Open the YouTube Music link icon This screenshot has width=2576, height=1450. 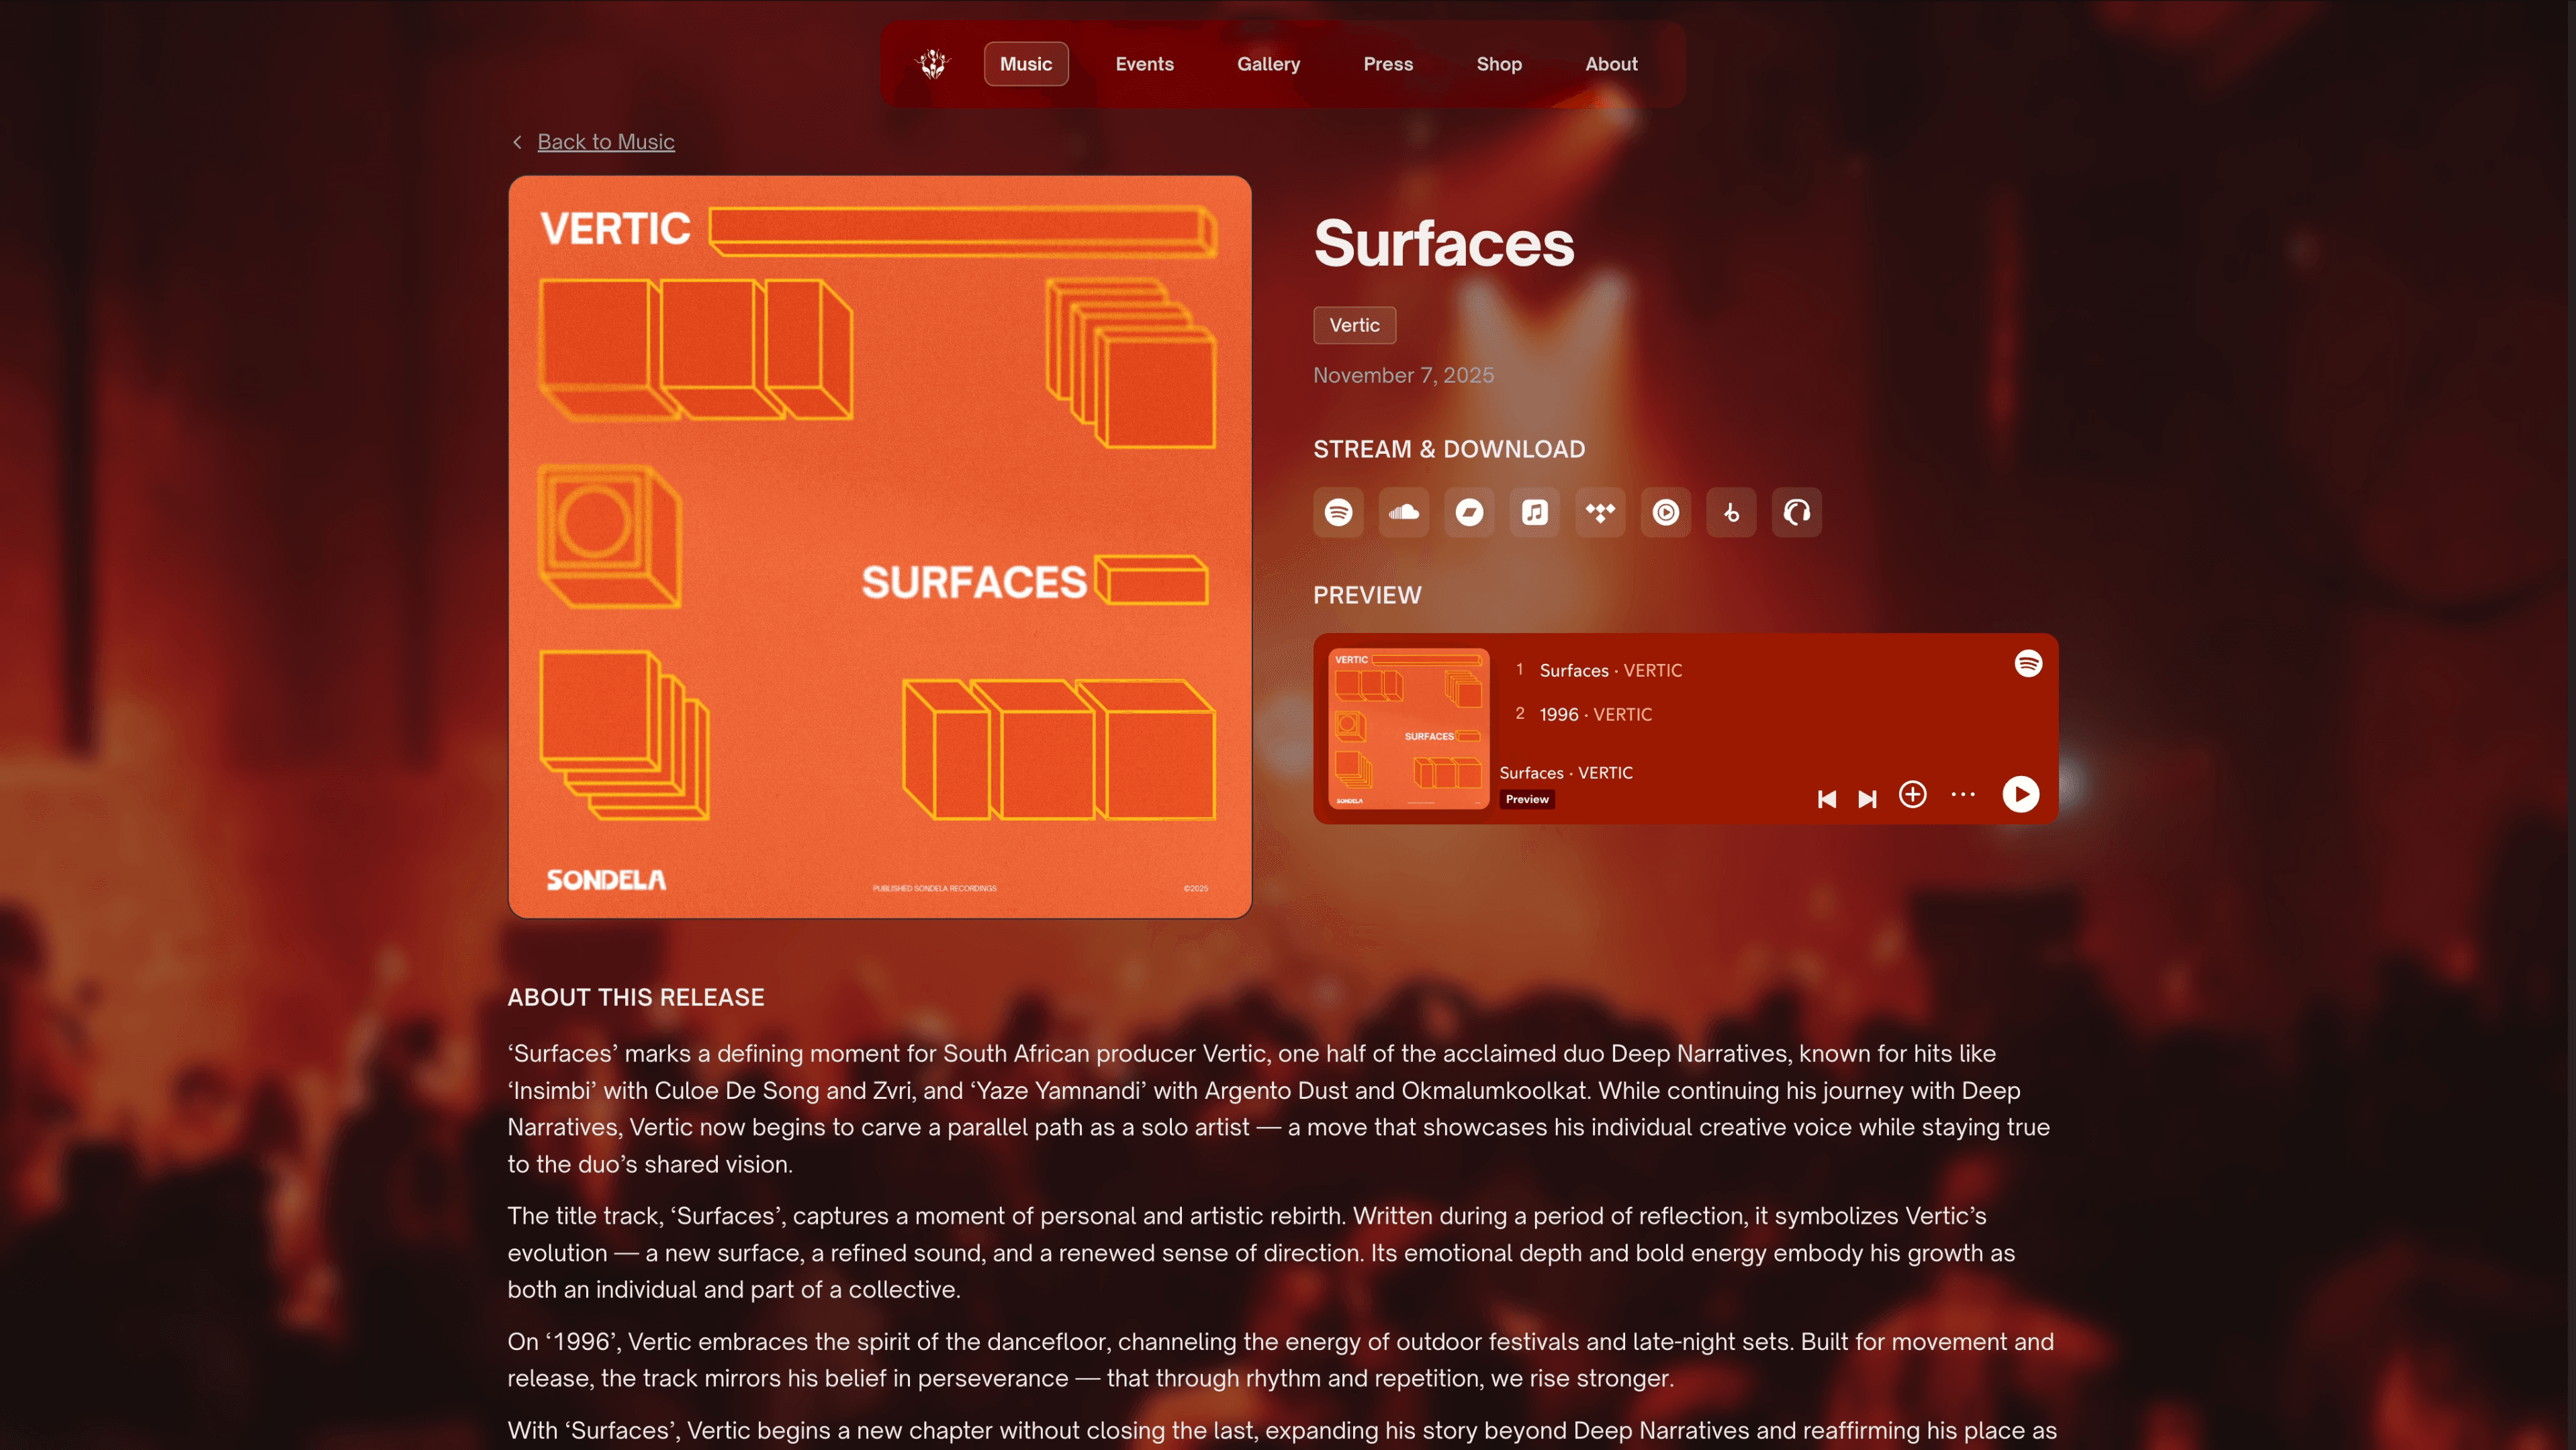click(1666, 513)
